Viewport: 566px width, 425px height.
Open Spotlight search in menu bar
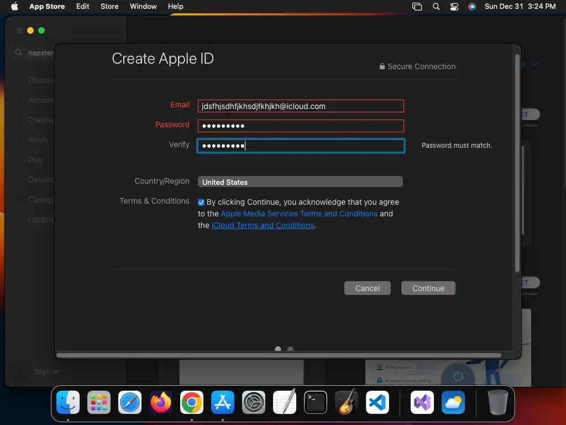pos(436,7)
